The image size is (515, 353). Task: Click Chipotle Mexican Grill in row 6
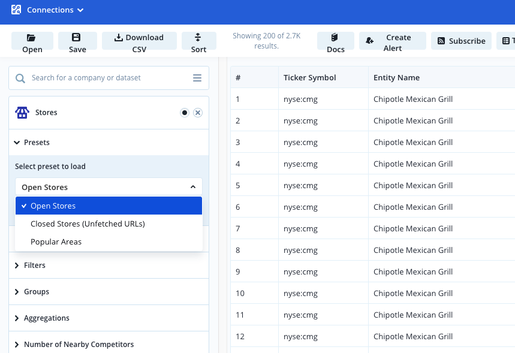413,207
